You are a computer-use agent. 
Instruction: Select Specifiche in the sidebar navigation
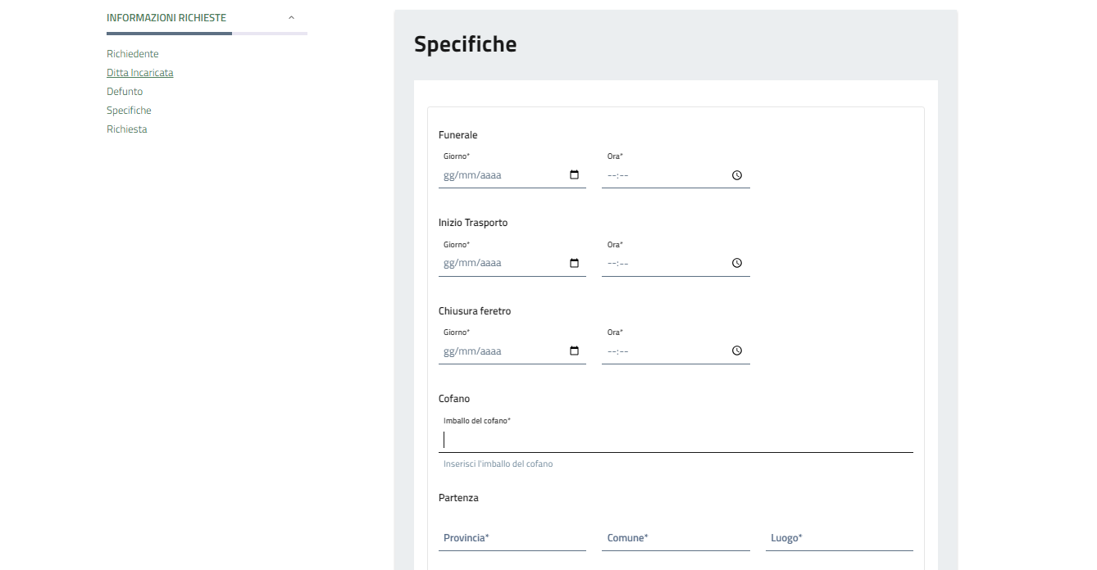[129, 111]
